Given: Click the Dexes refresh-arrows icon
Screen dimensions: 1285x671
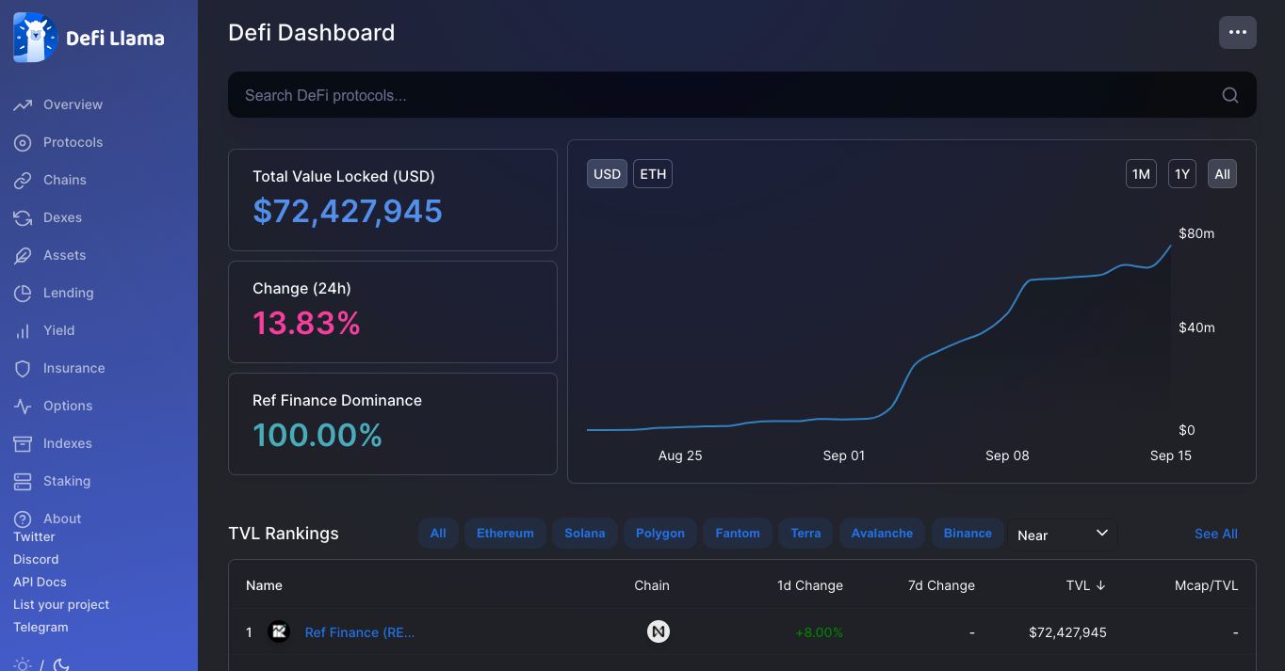Looking at the screenshot, I should click(x=23, y=217).
